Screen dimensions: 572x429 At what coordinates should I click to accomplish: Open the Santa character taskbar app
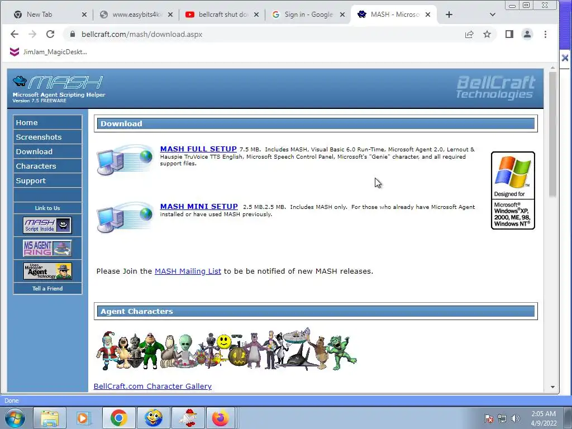click(188, 418)
